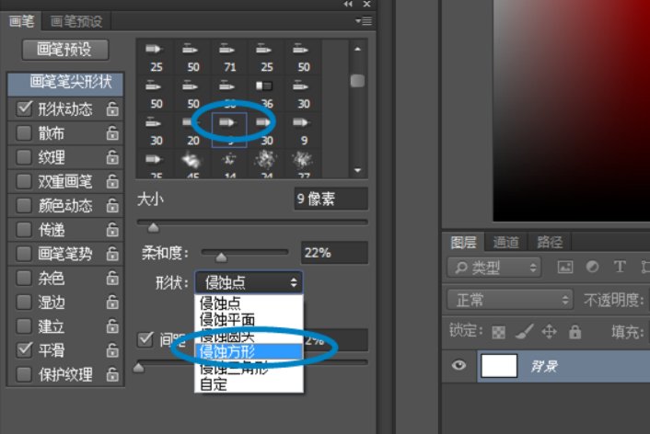650x434 pixels.
Task: Choose 侵蚀方形 from the shape list
Action: click(x=249, y=352)
